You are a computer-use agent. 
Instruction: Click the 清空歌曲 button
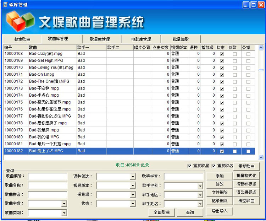point(246,201)
